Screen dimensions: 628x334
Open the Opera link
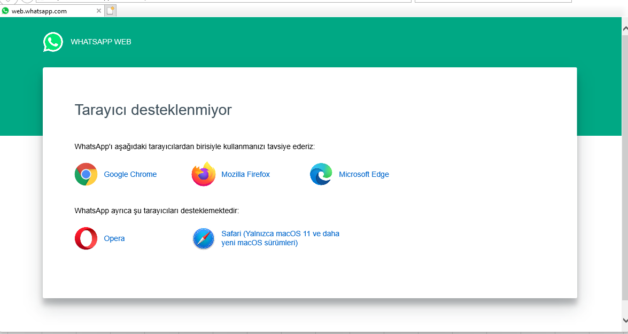pyautogui.click(x=114, y=238)
